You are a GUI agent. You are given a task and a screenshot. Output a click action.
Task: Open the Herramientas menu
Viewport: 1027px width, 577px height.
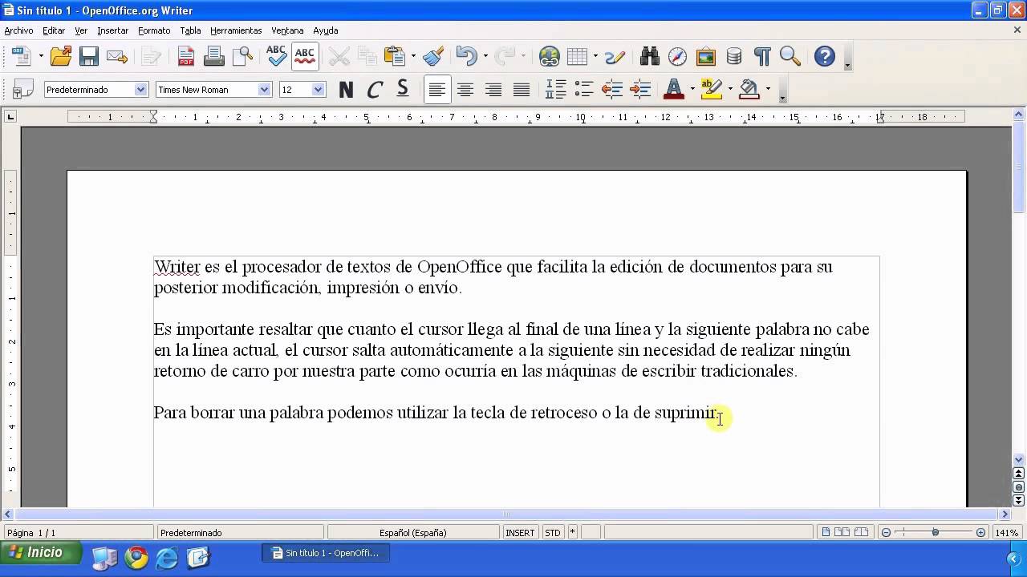pyautogui.click(x=236, y=30)
